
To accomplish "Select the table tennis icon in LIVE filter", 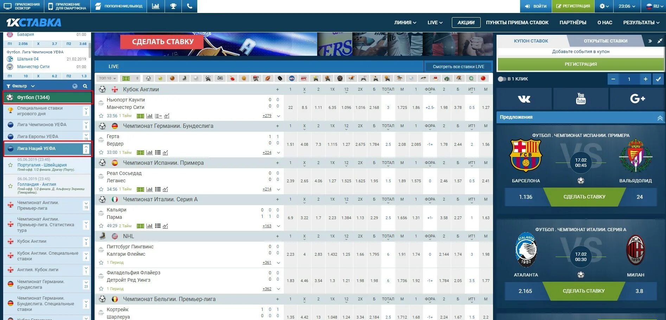I will [232, 78].
